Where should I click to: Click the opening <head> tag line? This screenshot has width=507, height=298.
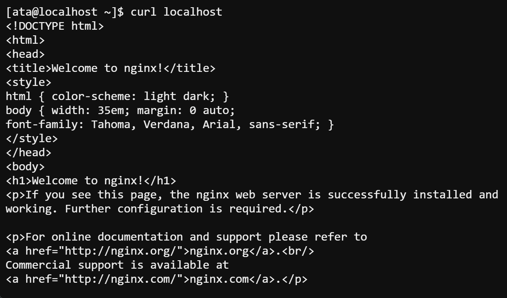(25, 54)
